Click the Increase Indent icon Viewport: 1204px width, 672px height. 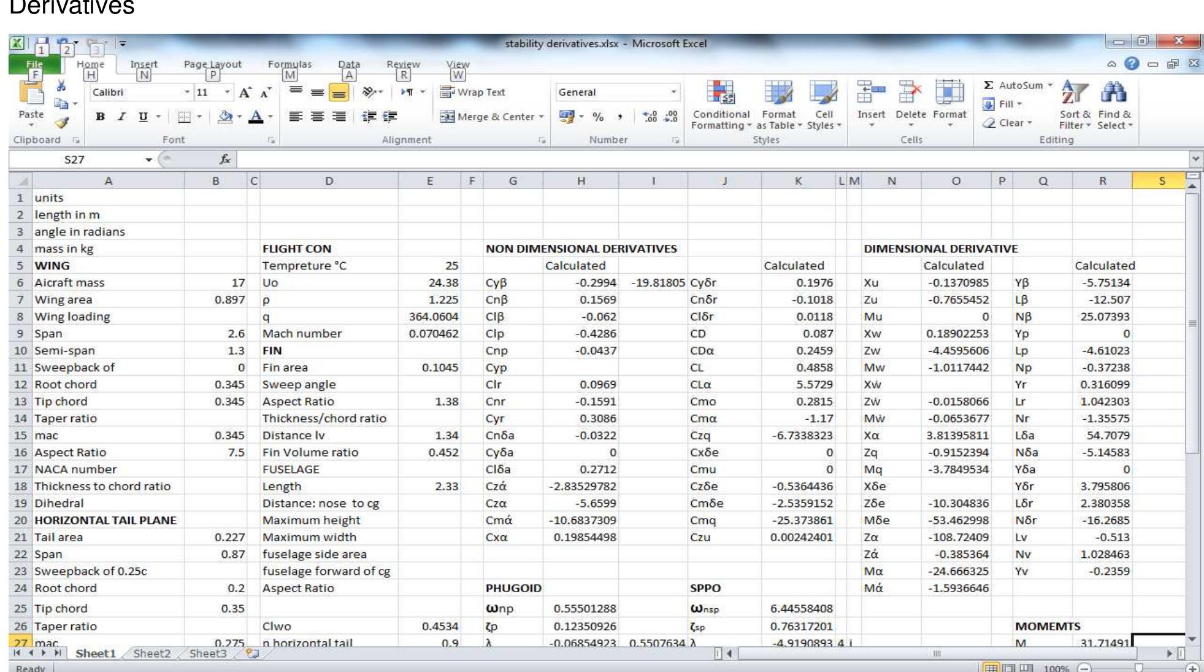[x=389, y=117]
